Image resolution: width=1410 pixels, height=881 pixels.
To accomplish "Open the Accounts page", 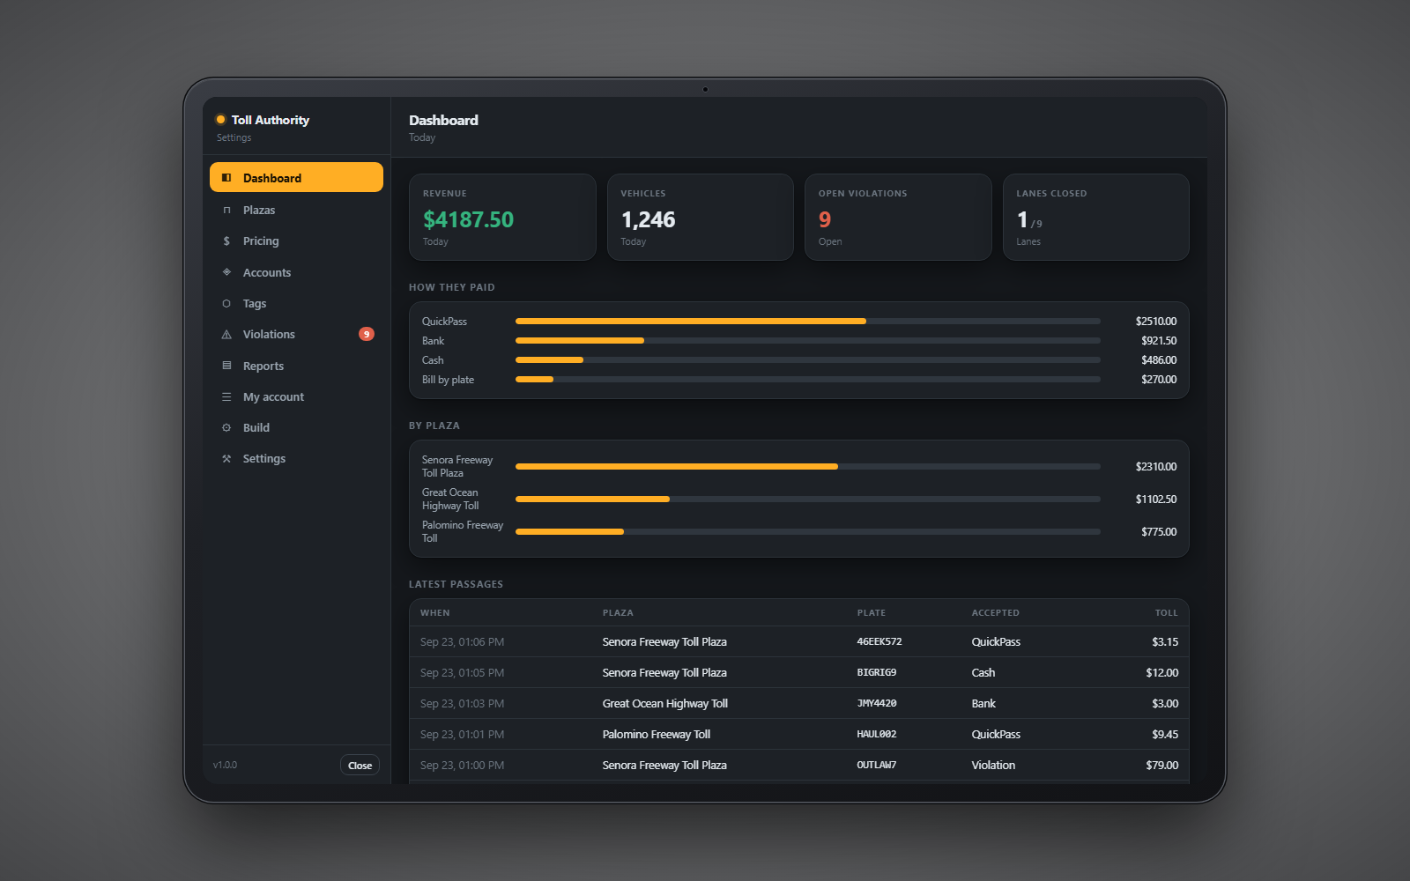I will 296,272.
